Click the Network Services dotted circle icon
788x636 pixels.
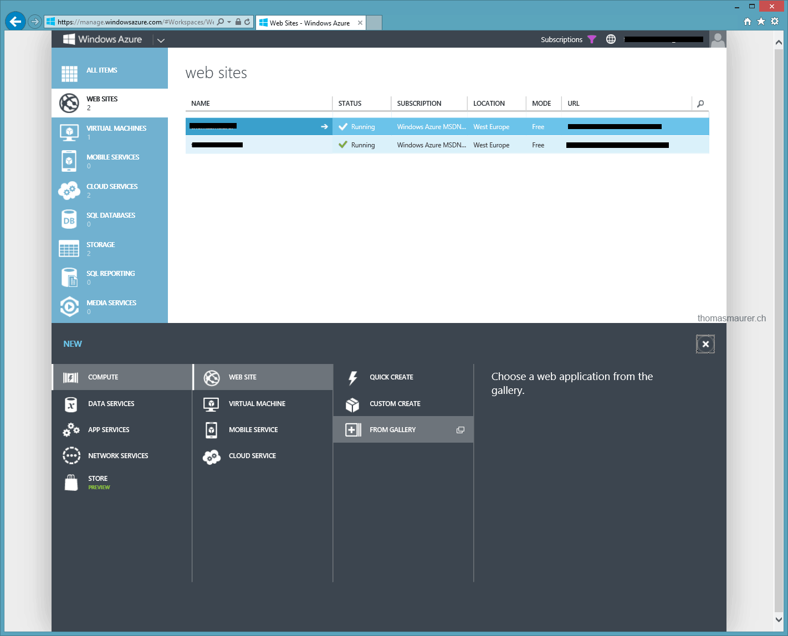click(71, 455)
